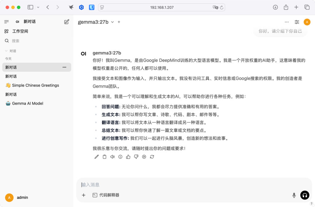Start a voice call with the headphone button
This screenshot has height=207, width=315.
pos(305,195)
